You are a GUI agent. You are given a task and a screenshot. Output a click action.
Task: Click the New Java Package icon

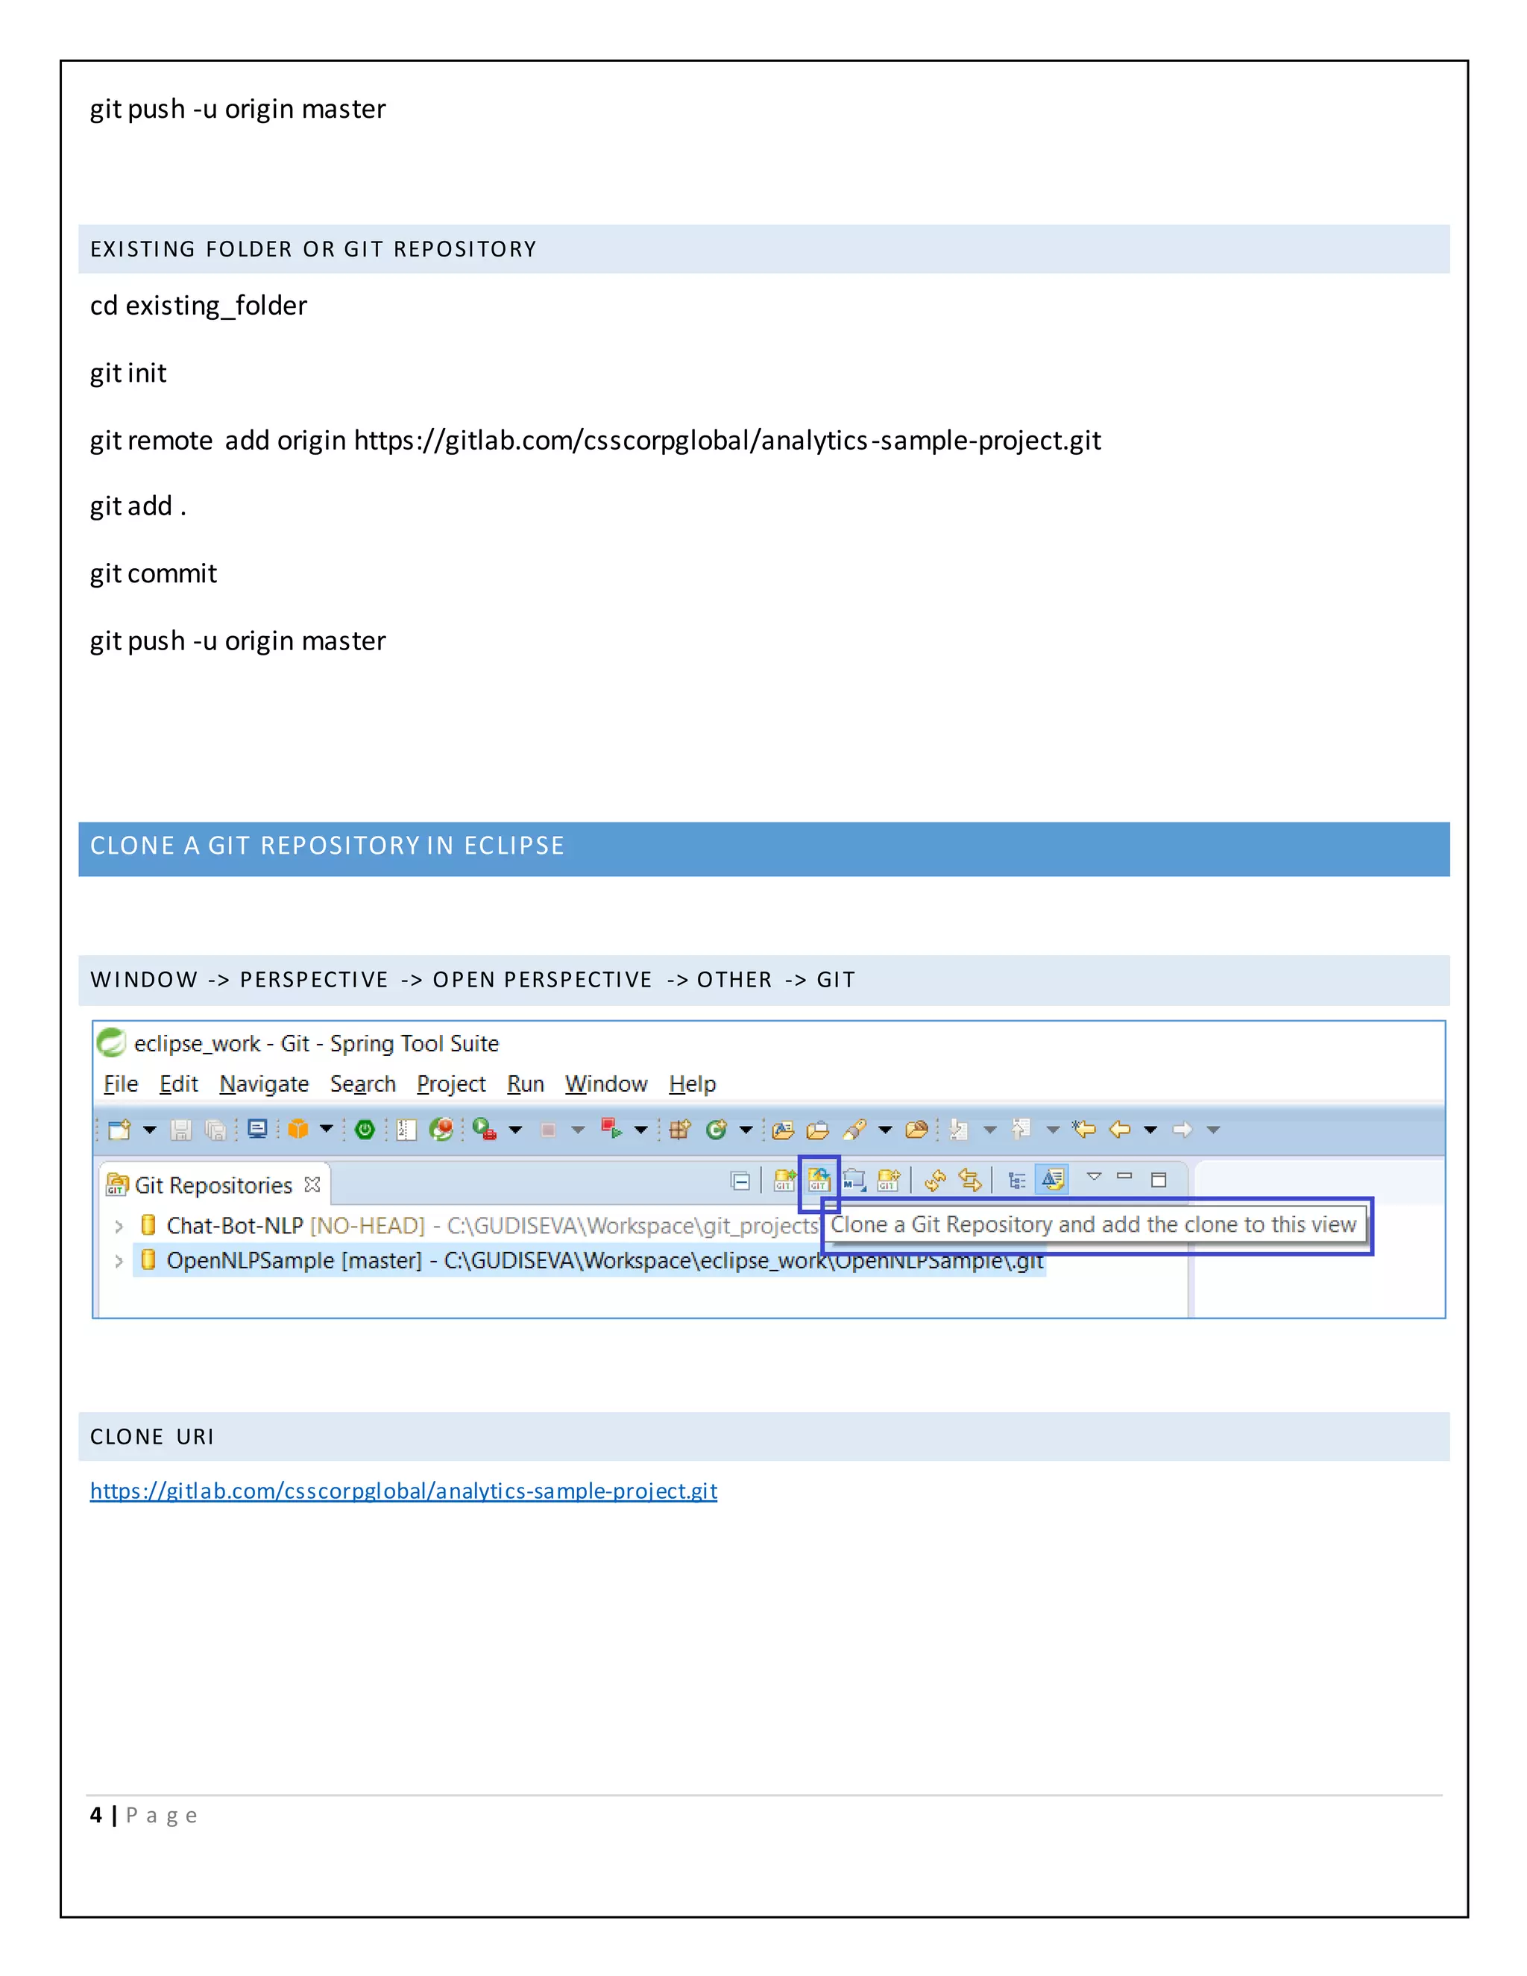tap(680, 1129)
